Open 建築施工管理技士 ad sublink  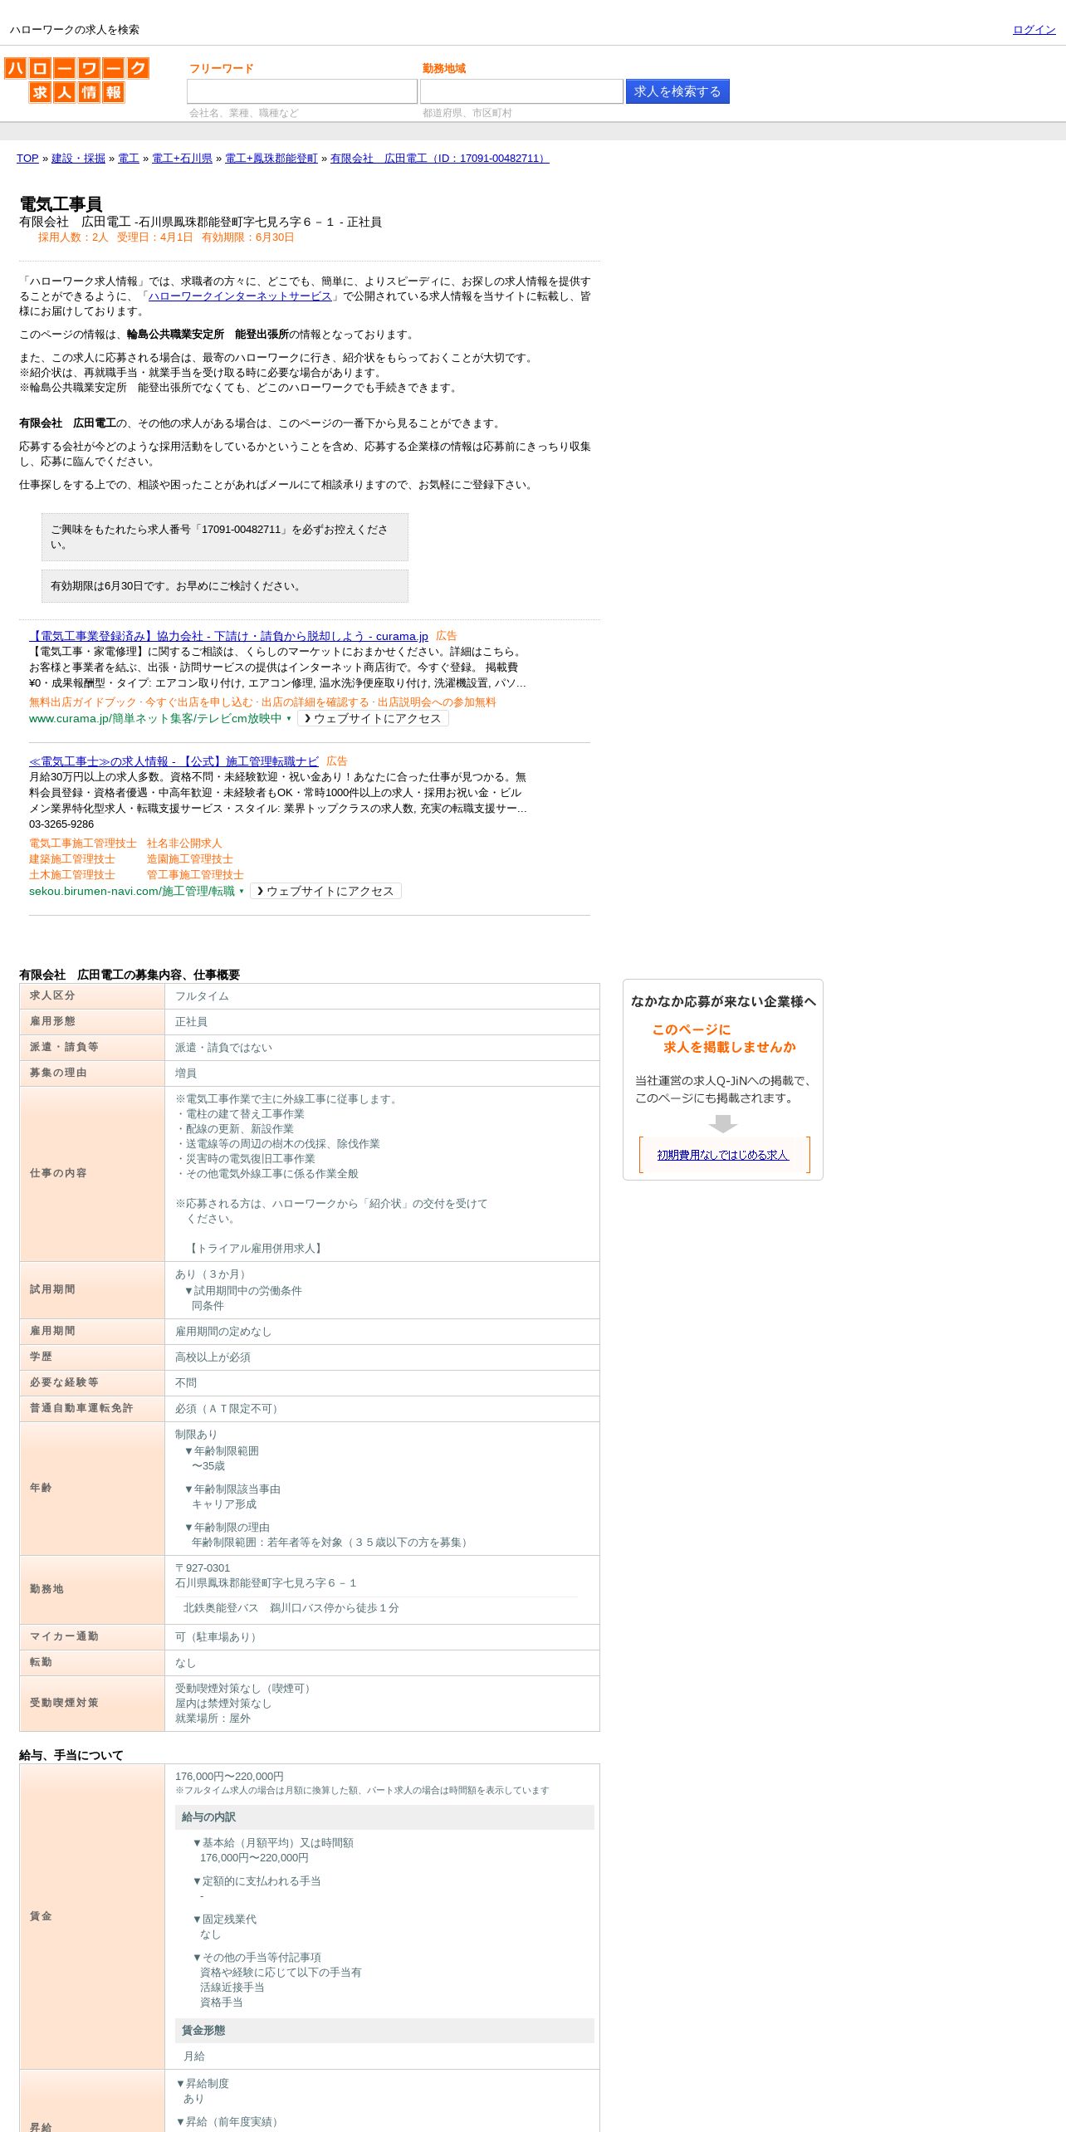[x=72, y=859]
